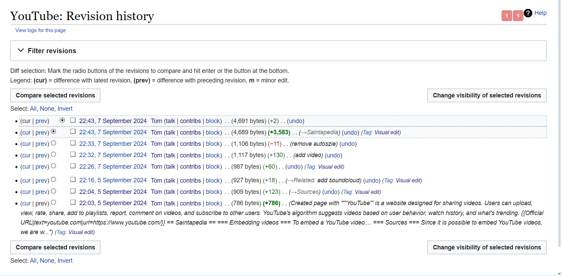Tick the checkbox for the 4,689 bytes revision
Screen dimensions: 562x276
pos(73,131)
